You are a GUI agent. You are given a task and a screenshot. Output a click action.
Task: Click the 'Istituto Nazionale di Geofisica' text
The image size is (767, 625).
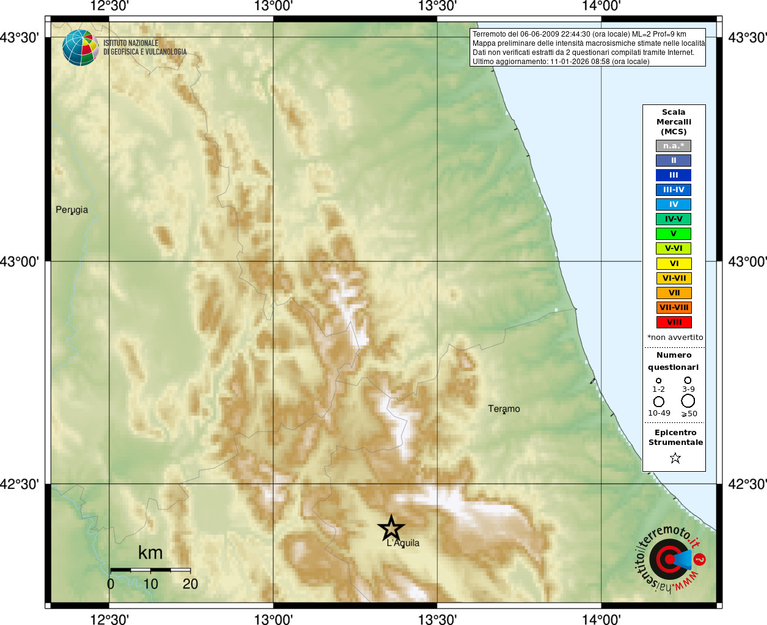click(145, 48)
